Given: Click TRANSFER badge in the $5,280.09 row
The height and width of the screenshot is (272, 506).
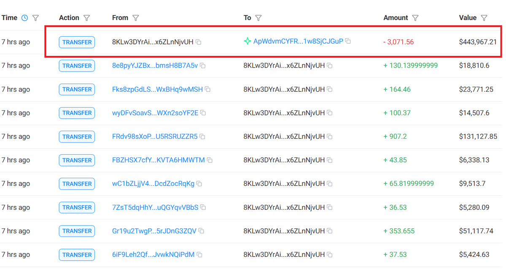Looking at the screenshot, I should point(77,207).
